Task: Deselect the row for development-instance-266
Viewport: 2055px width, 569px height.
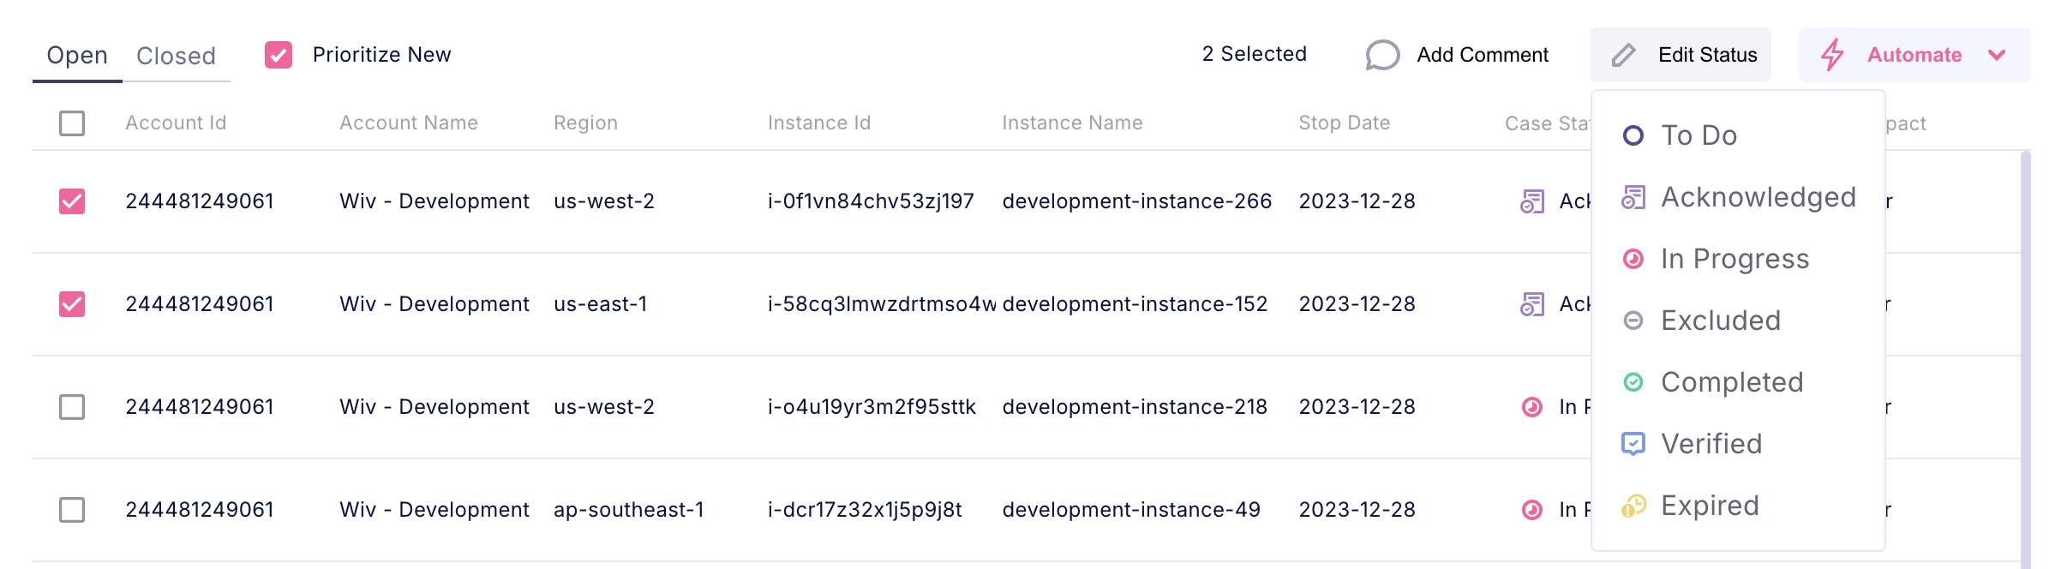Action: click(x=72, y=201)
